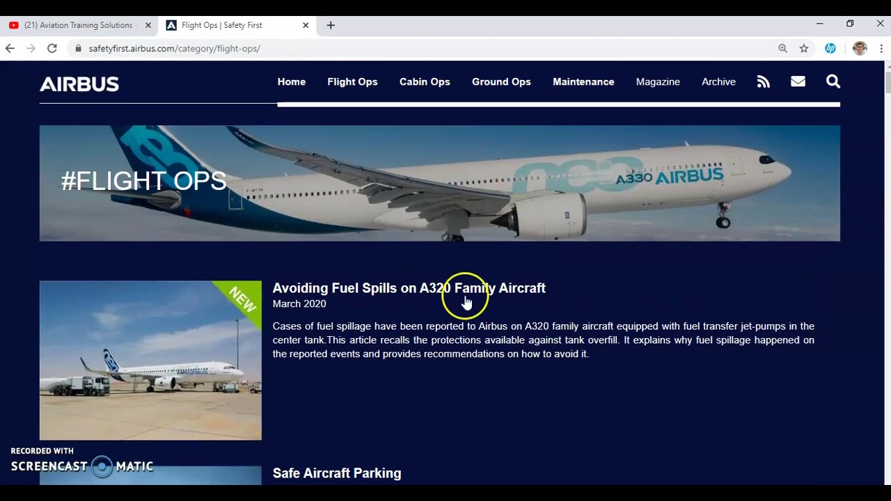The width and height of the screenshot is (891, 501).
Task: Click the fuel spills article thumbnail image
Action: point(150,360)
